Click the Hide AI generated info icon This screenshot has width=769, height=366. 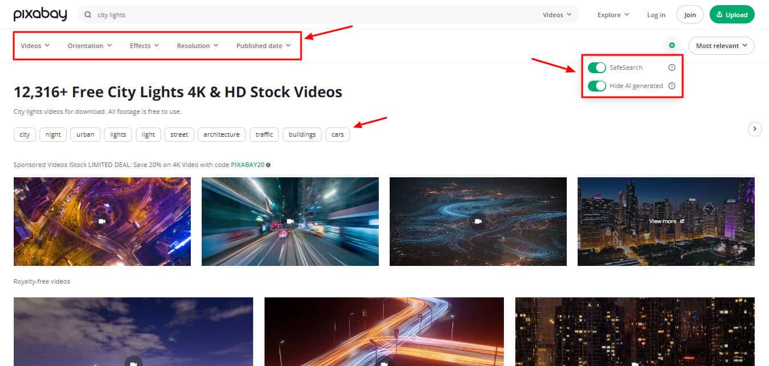coord(672,86)
